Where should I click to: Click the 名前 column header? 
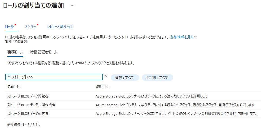coord(11,87)
